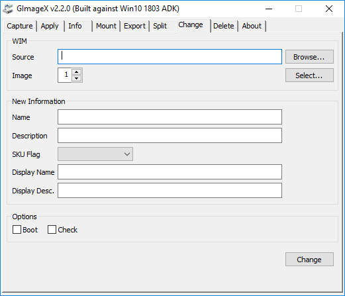This screenshot has width=345, height=296.
Task: Expand the SKU Flag dropdown
Action: 95,154
